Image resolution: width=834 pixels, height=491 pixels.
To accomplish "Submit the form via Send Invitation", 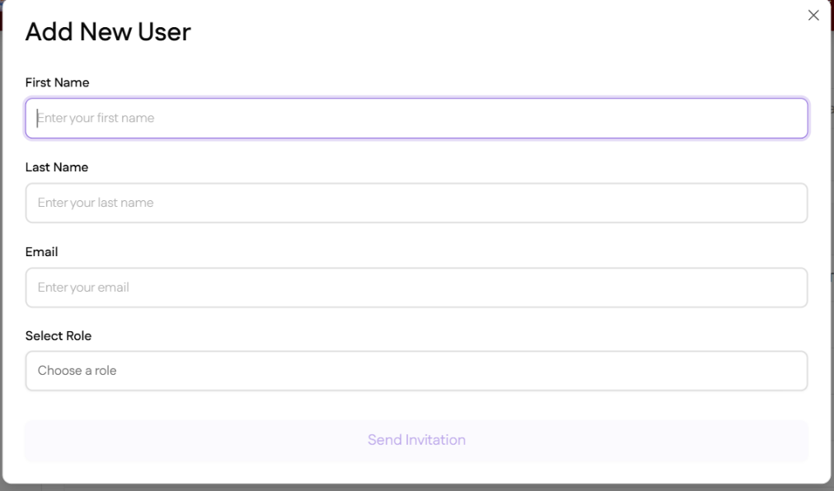I will 416,440.
